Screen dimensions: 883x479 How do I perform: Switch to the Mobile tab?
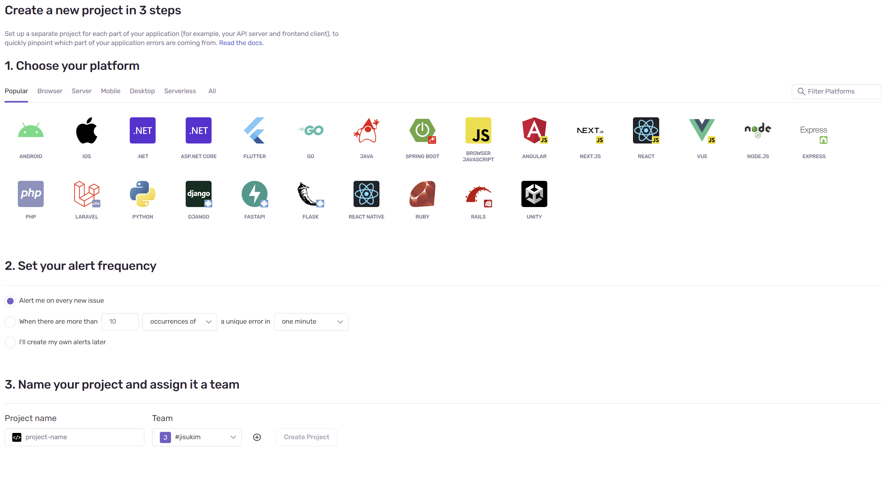point(111,91)
